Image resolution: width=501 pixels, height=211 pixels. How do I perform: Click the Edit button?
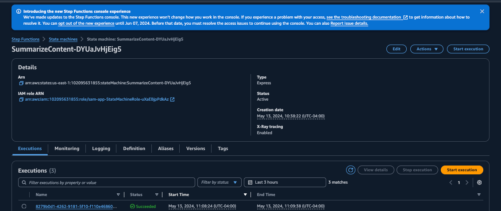397,49
